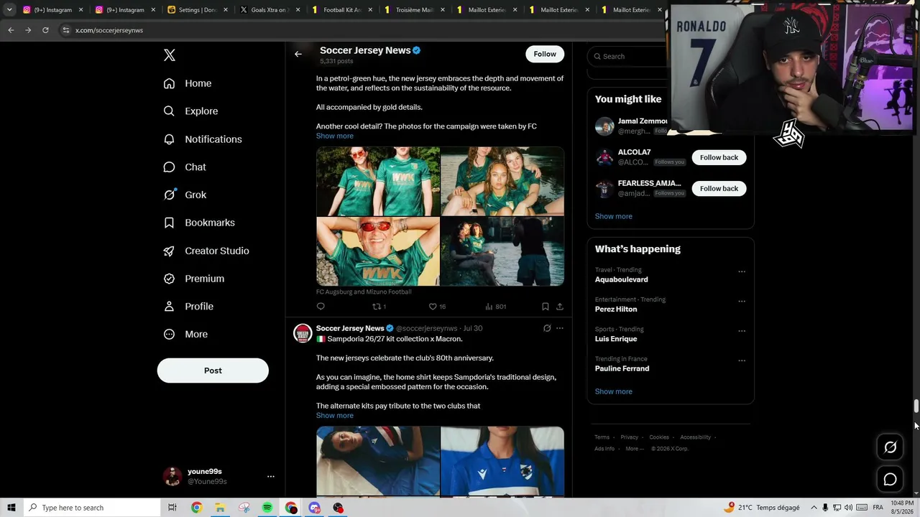Open Spotify from the Windows taskbar
920x517 pixels.
point(267,508)
